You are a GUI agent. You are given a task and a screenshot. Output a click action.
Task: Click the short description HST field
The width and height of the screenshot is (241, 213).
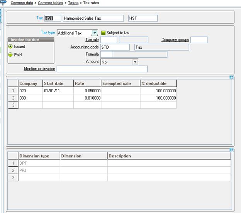(x=143, y=18)
